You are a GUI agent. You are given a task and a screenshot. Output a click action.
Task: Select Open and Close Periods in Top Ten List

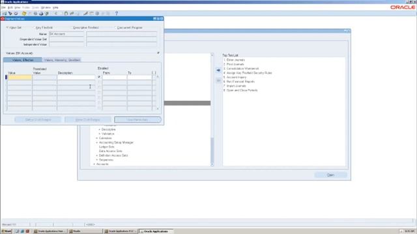[242, 90]
